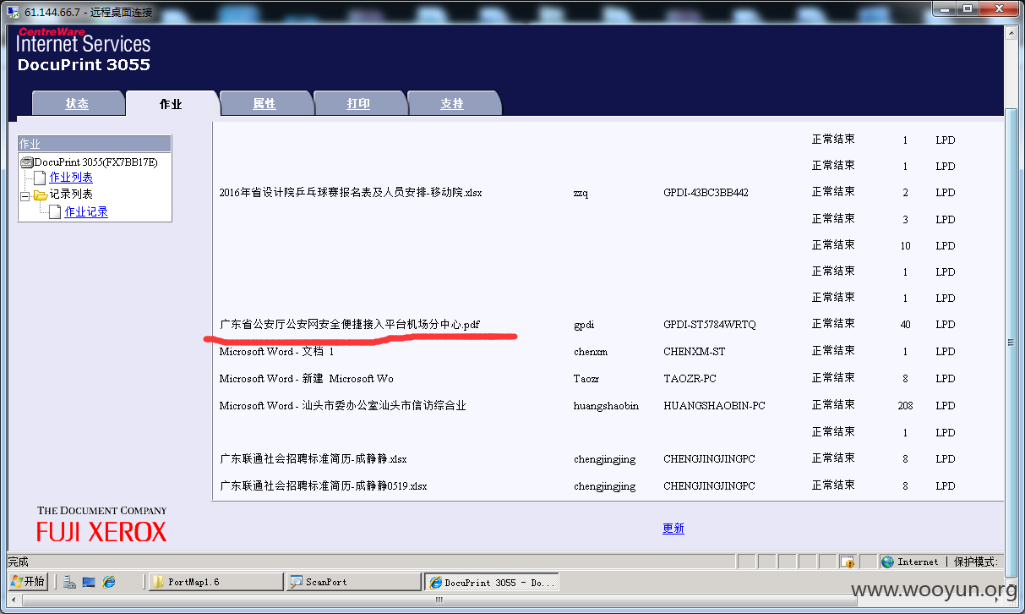Click the horizontal scrollbar left arrow
The width and height of the screenshot is (1025, 614).
click(13, 600)
